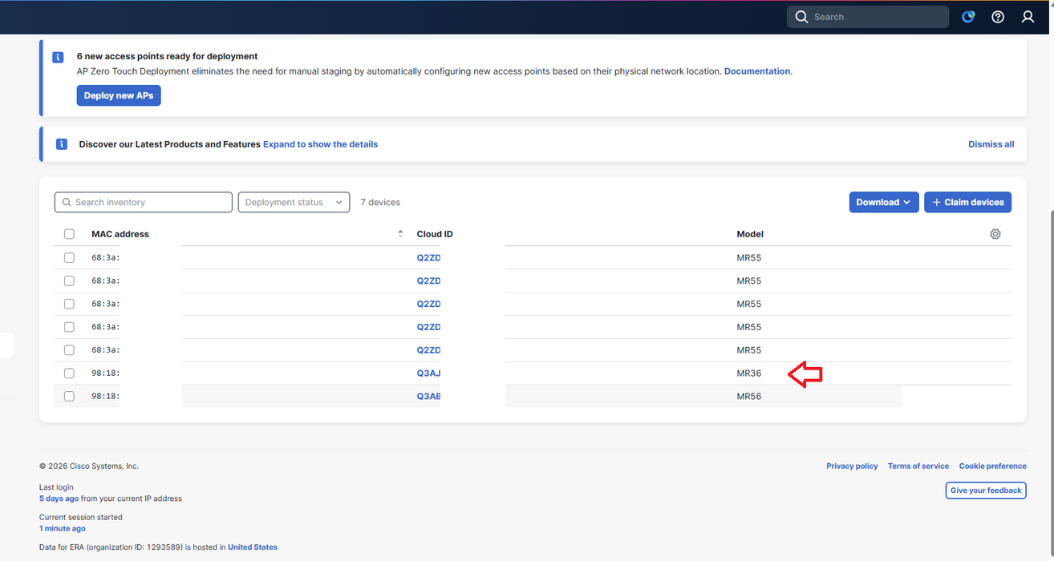Screen dimensions: 1054x561
Task: Click the MR36 model cell
Action: (x=749, y=373)
